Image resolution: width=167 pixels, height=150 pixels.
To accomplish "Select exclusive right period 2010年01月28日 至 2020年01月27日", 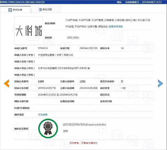I will tap(58, 95).
